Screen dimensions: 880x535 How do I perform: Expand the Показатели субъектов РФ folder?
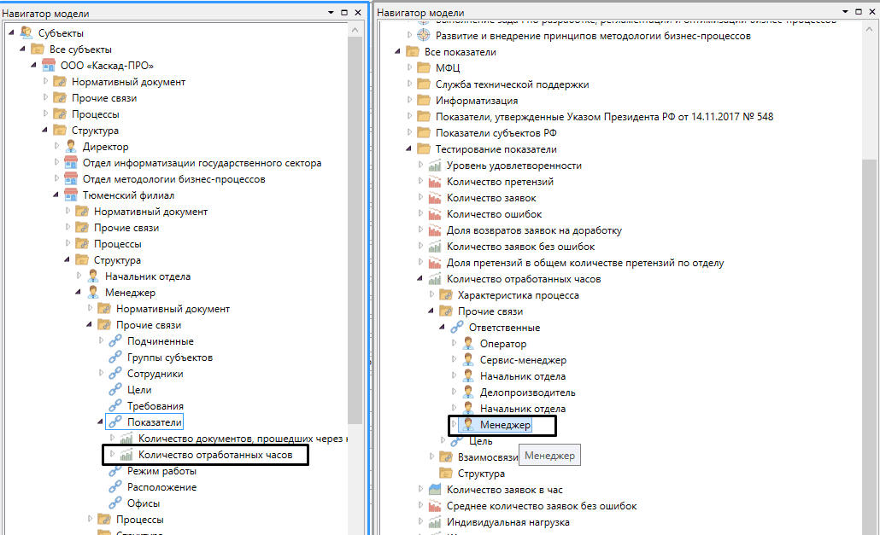point(409,133)
